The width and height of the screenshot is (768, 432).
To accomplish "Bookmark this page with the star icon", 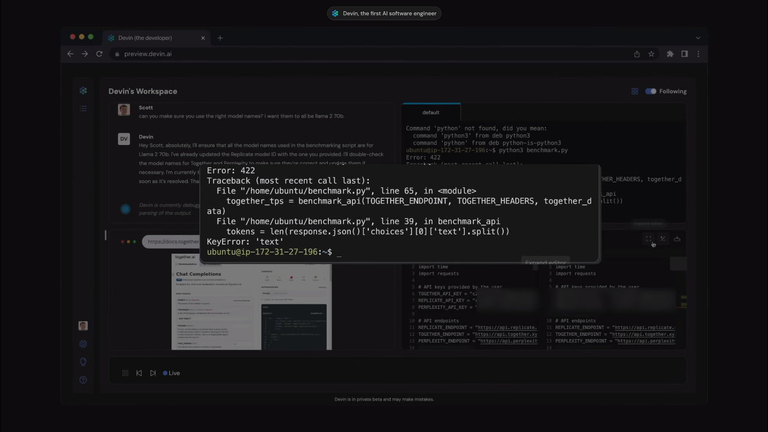I will point(651,54).
